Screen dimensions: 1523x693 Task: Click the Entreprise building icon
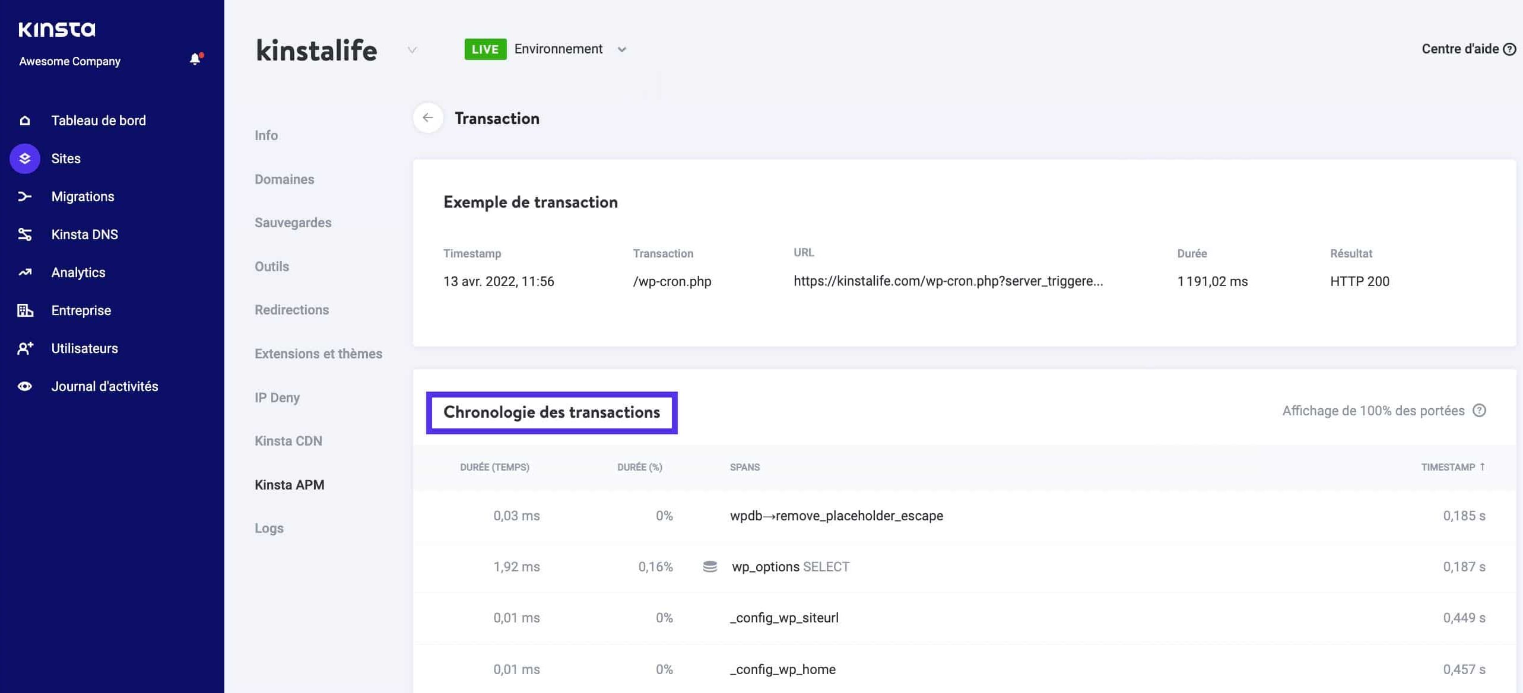click(25, 310)
